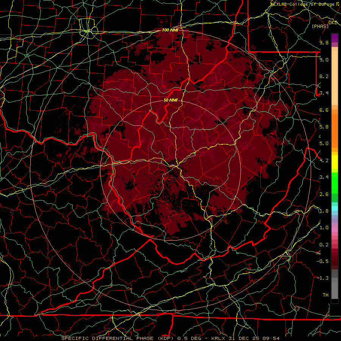Click the 9.8 value on the scale

click(x=324, y=42)
